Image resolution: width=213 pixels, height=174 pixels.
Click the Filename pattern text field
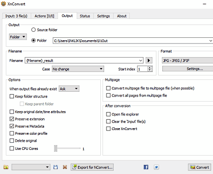(x=84, y=61)
